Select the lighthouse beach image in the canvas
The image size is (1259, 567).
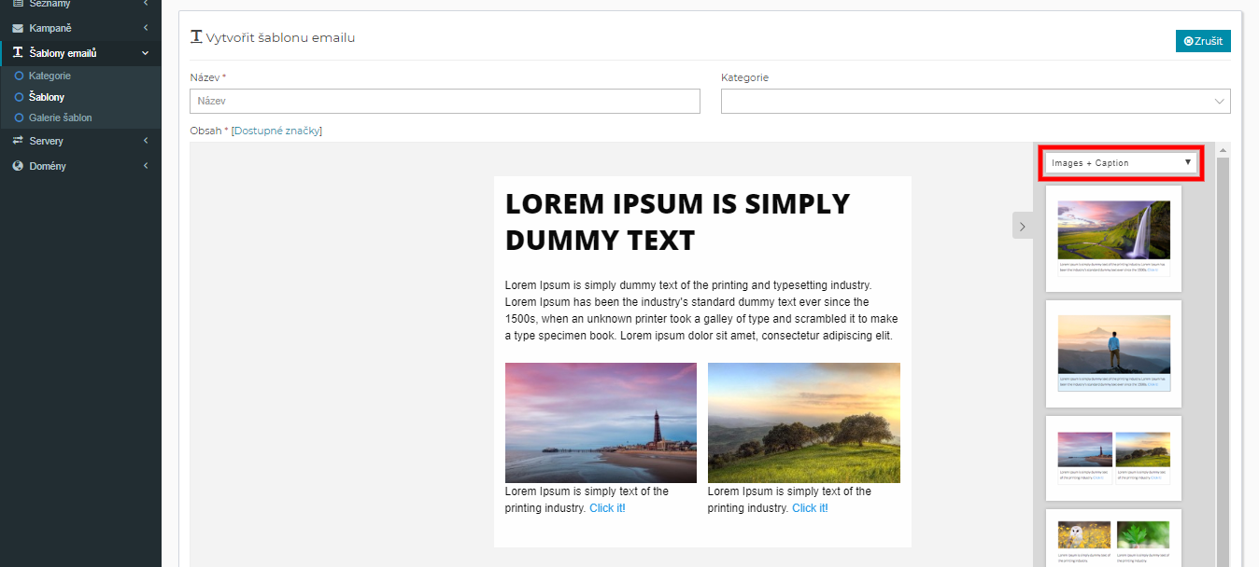coord(601,422)
